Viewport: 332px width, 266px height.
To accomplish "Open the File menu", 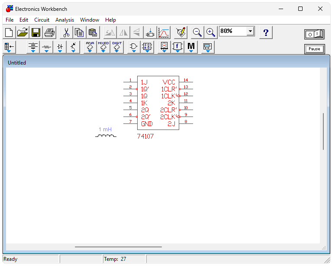I will 10,20.
